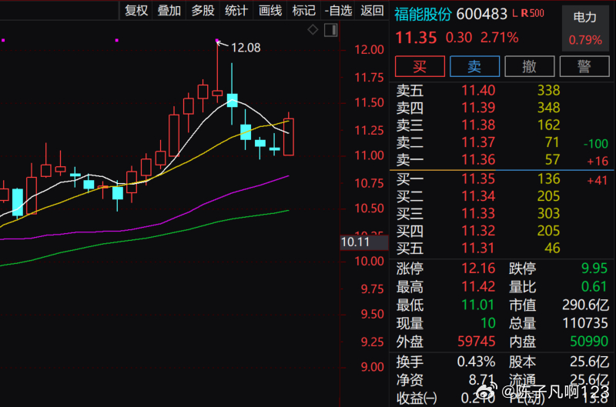Click axis price label 9.00

pos(372,367)
